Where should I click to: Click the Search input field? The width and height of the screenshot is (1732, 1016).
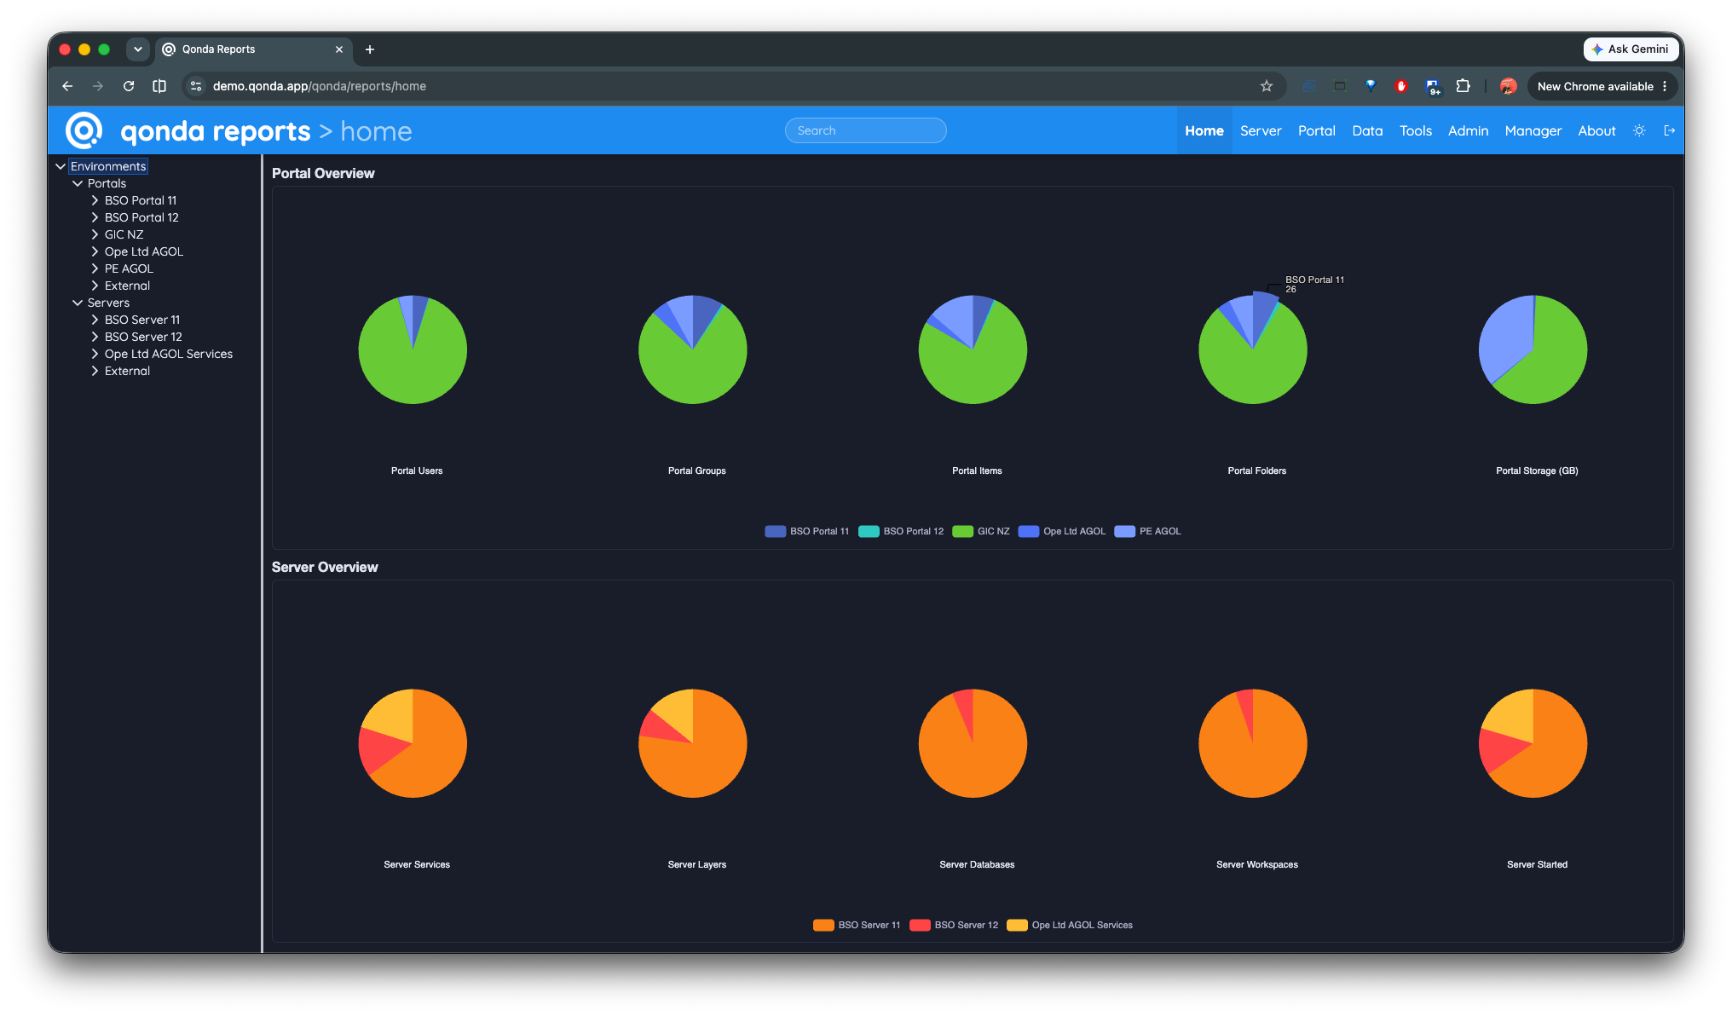point(865,130)
